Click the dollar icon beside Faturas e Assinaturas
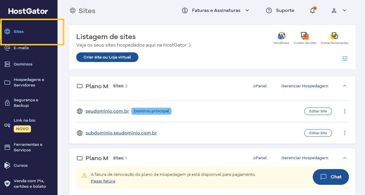The width and height of the screenshot is (365, 195). pos(185,10)
